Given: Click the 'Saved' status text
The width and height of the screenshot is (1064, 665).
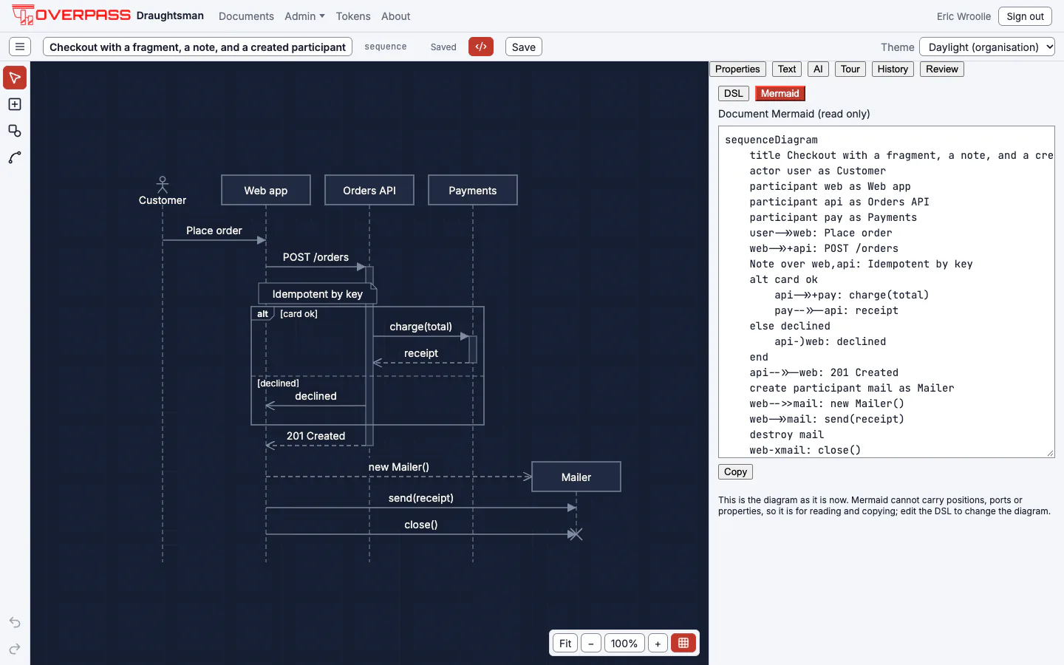Looking at the screenshot, I should [443, 47].
